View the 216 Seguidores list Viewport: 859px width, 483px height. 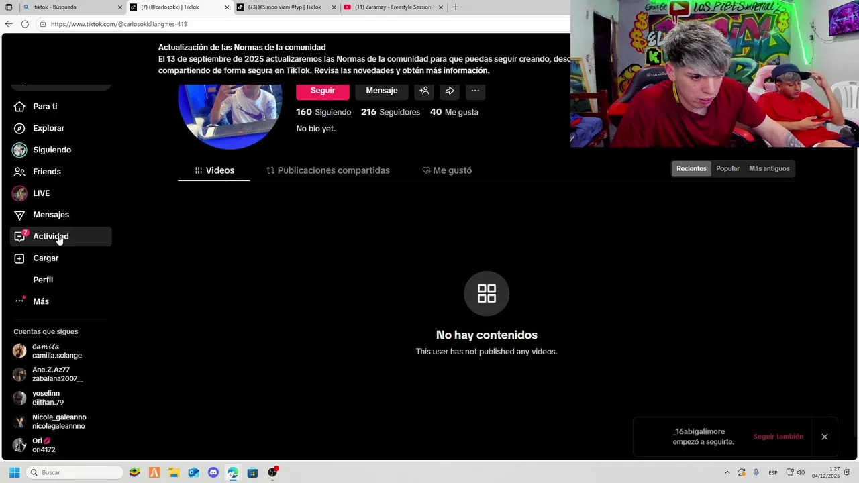coord(391,112)
